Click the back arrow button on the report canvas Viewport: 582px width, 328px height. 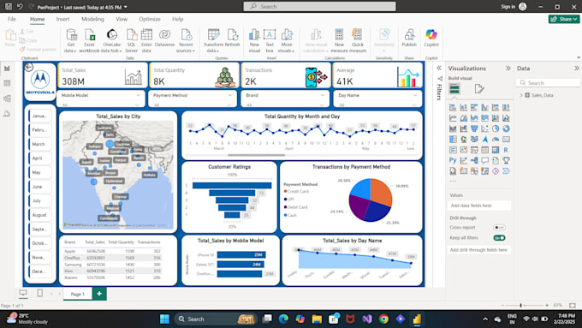click(x=28, y=67)
